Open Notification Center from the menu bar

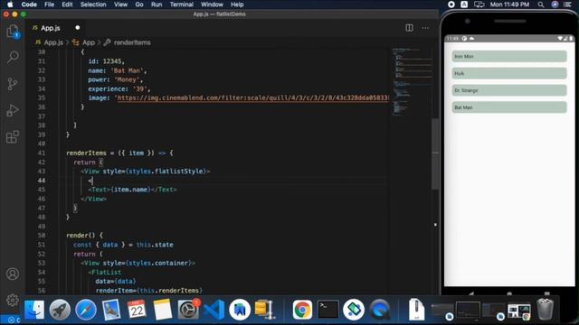pyautogui.click(x=568, y=5)
